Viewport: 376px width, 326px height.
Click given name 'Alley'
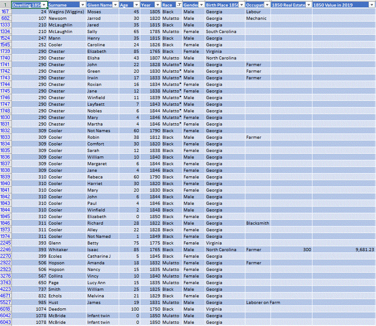[x=102, y=230]
